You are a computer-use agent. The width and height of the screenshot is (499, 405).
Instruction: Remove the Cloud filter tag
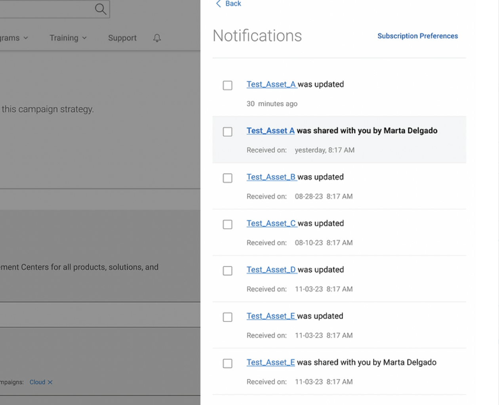click(50, 382)
